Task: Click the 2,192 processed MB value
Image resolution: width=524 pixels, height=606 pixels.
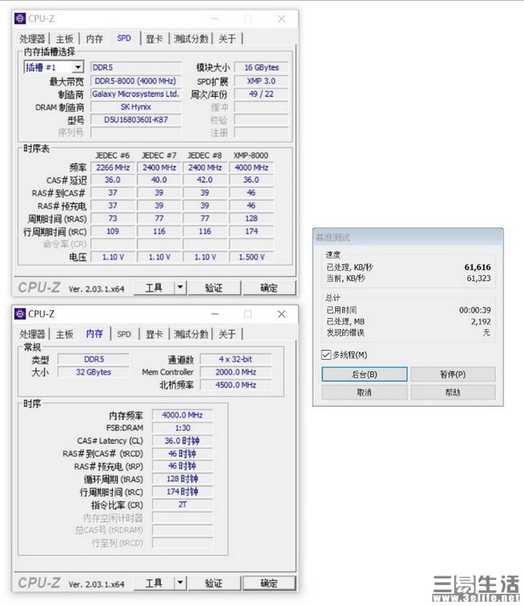Action: [x=480, y=321]
